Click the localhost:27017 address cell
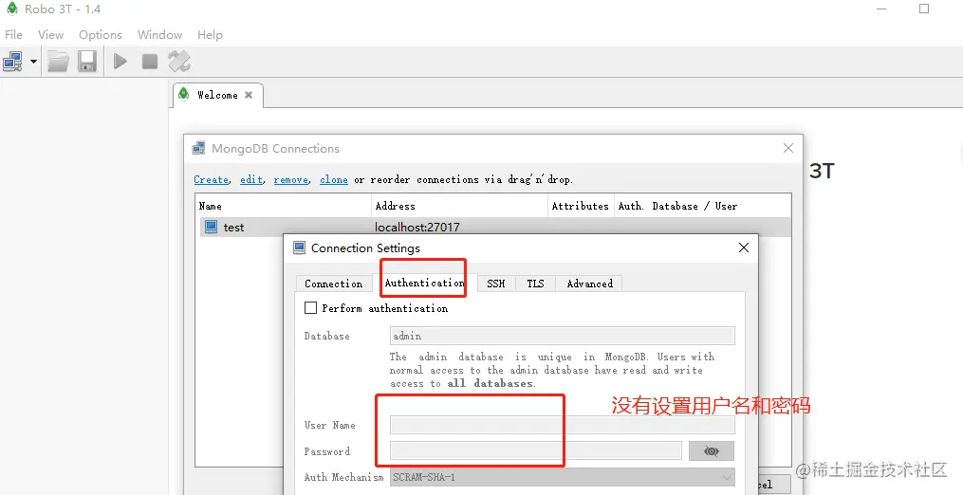Viewport: 963px width, 495px height. point(417,228)
